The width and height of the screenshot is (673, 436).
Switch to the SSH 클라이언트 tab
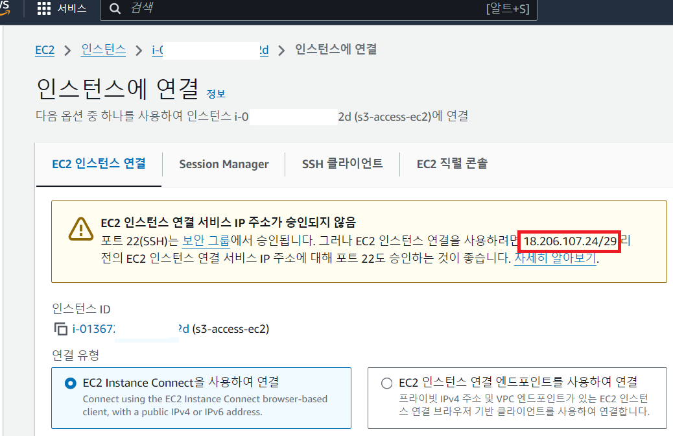click(x=342, y=164)
